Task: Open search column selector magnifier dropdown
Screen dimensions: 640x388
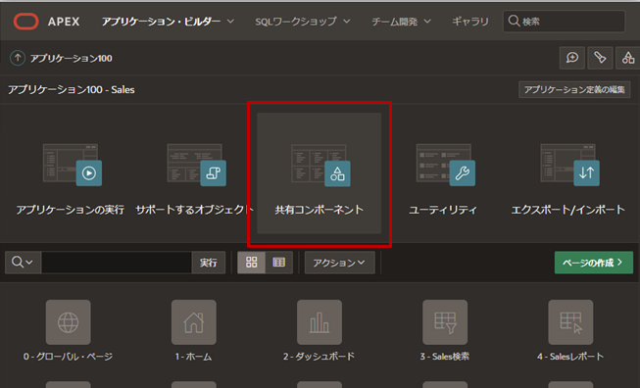Action: (23, 263)
